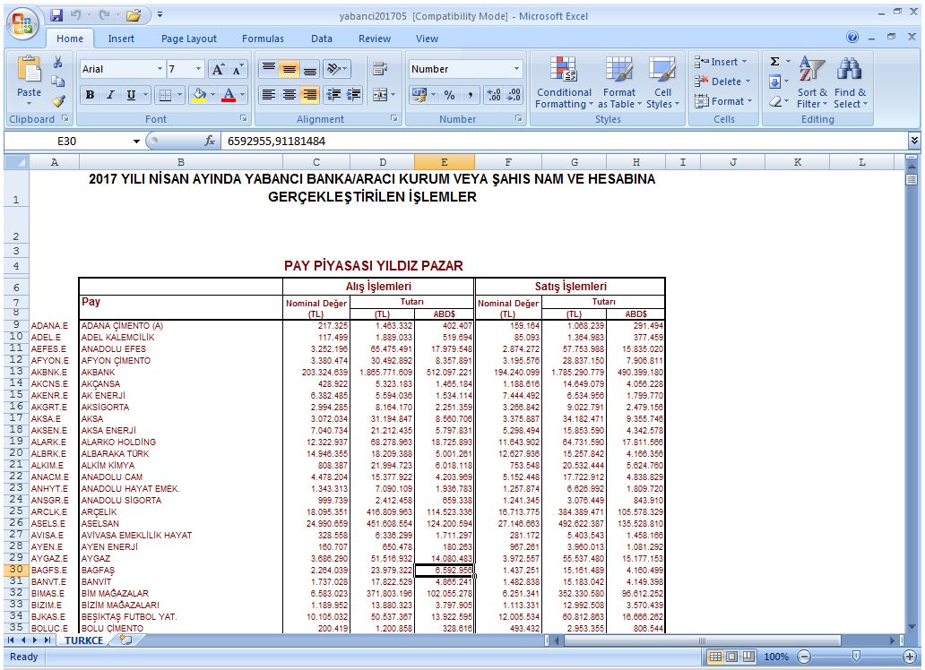This screenshot has width=925, height=670.
Task: Click Decrease Decimal icon
Action: [514, 95]
